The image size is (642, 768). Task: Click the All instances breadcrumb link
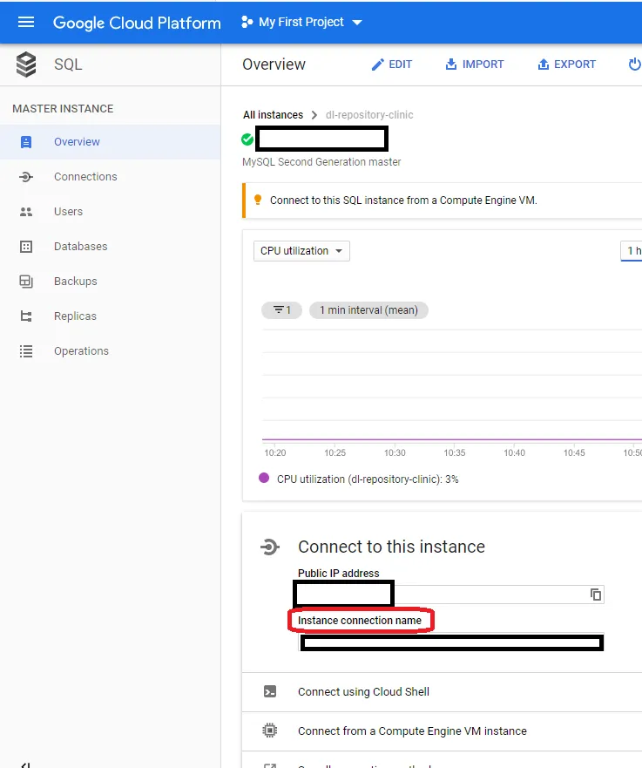click(273, 114)
